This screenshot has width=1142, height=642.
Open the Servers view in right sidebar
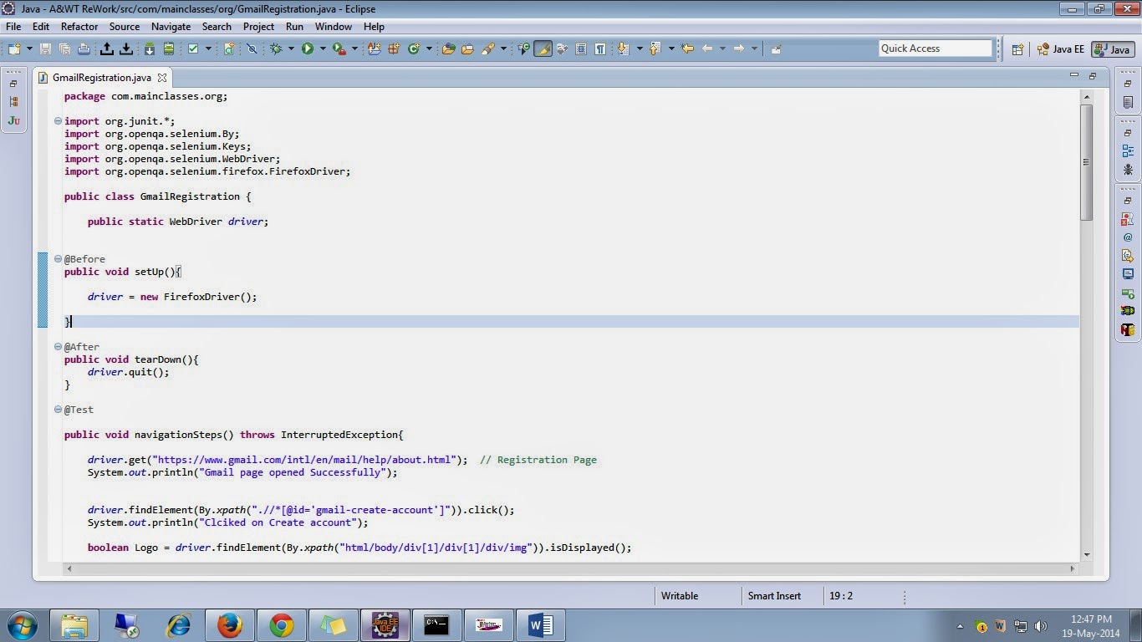pos(1128,293)
